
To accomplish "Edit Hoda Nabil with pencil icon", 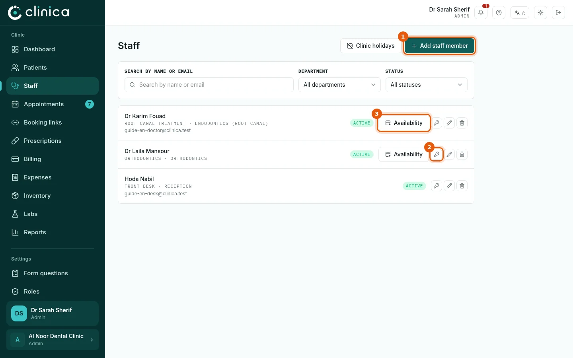I will tap(449, 186).
